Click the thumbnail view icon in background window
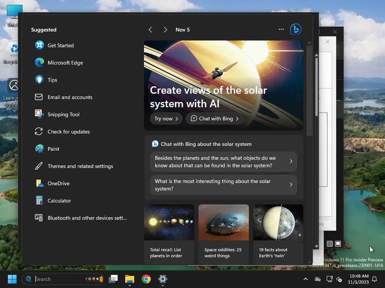The width and height of the screenshot is (385, 288). [x=338, y=244]
